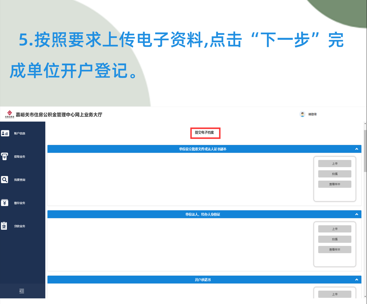The height and width of the screenshot is (304, 367).
Task: Collapse the 单位设立批准文件或法人证书副本 section
Action: pyautogui.click(x=357, y=149)
